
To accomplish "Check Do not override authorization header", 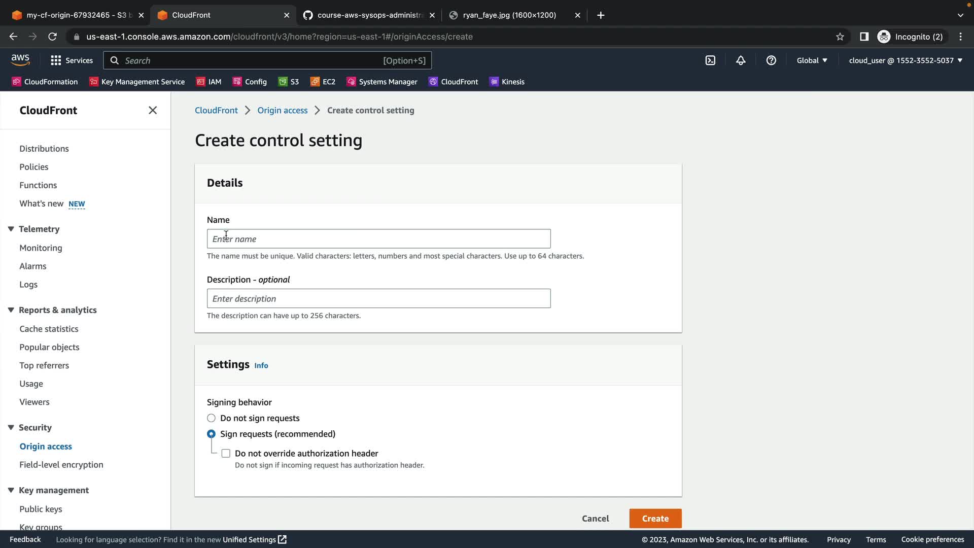I will pyautogui.click(x=226, y=453).
